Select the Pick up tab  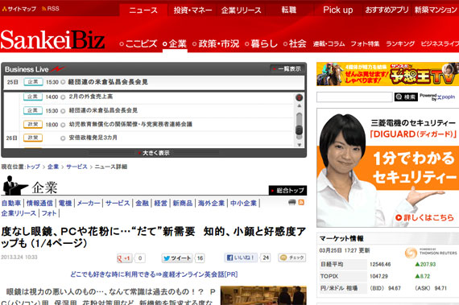click(x=338, y=10)
